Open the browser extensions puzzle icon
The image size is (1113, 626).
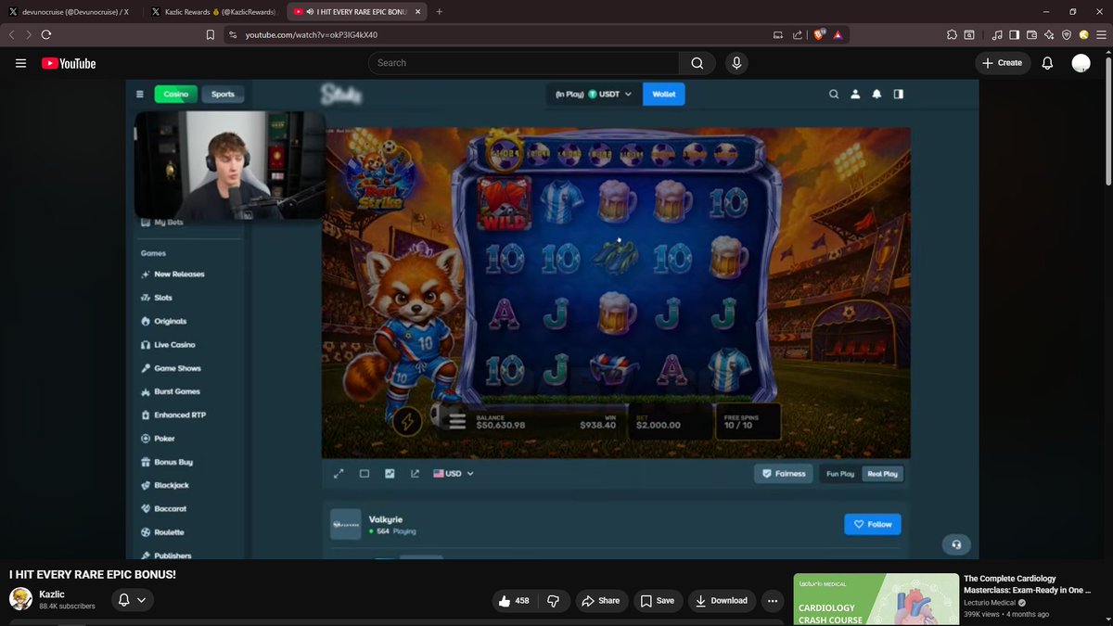[952, 34]
